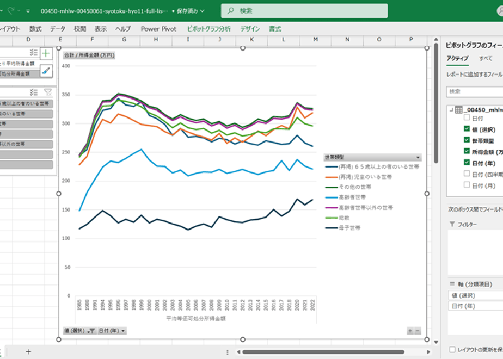
Task: Click the 母子世帯 legend line marker
Action: (x=332, y=228)
